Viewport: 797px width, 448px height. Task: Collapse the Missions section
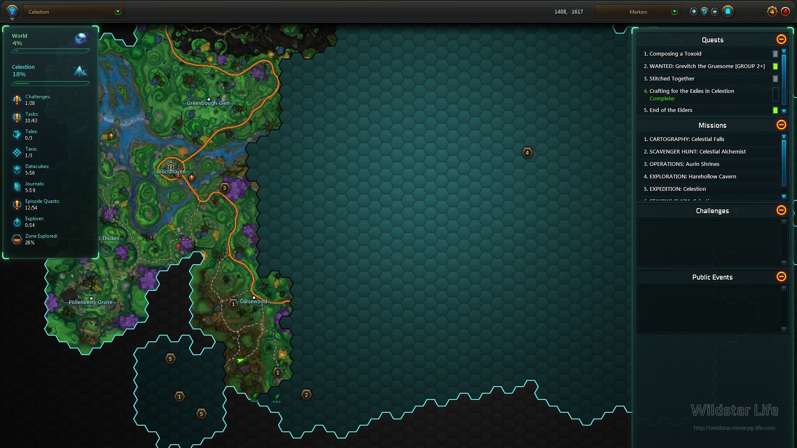pos(781,125)
